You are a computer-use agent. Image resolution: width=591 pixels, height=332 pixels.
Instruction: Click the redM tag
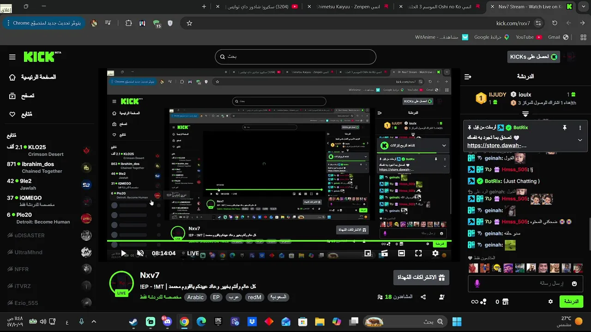pyautogui.click(x=254, y=297)
